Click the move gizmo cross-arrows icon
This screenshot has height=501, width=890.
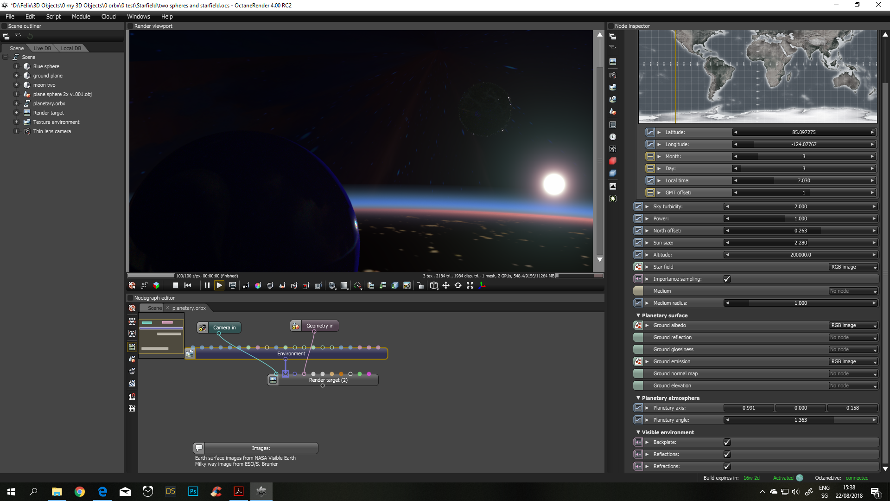pyautogui.click(x=446, y=286)
